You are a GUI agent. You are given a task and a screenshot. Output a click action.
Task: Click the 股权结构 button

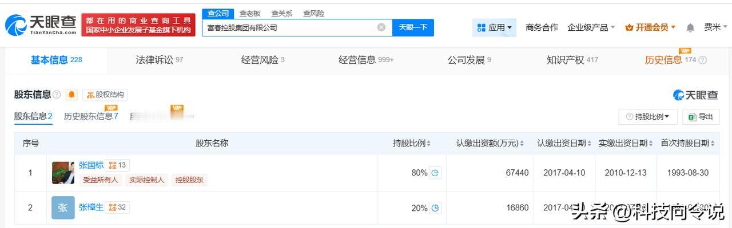105,95
